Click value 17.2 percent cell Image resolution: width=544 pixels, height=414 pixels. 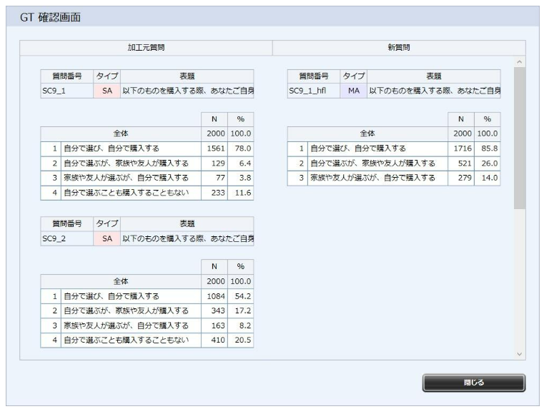(x=241, y=311)
